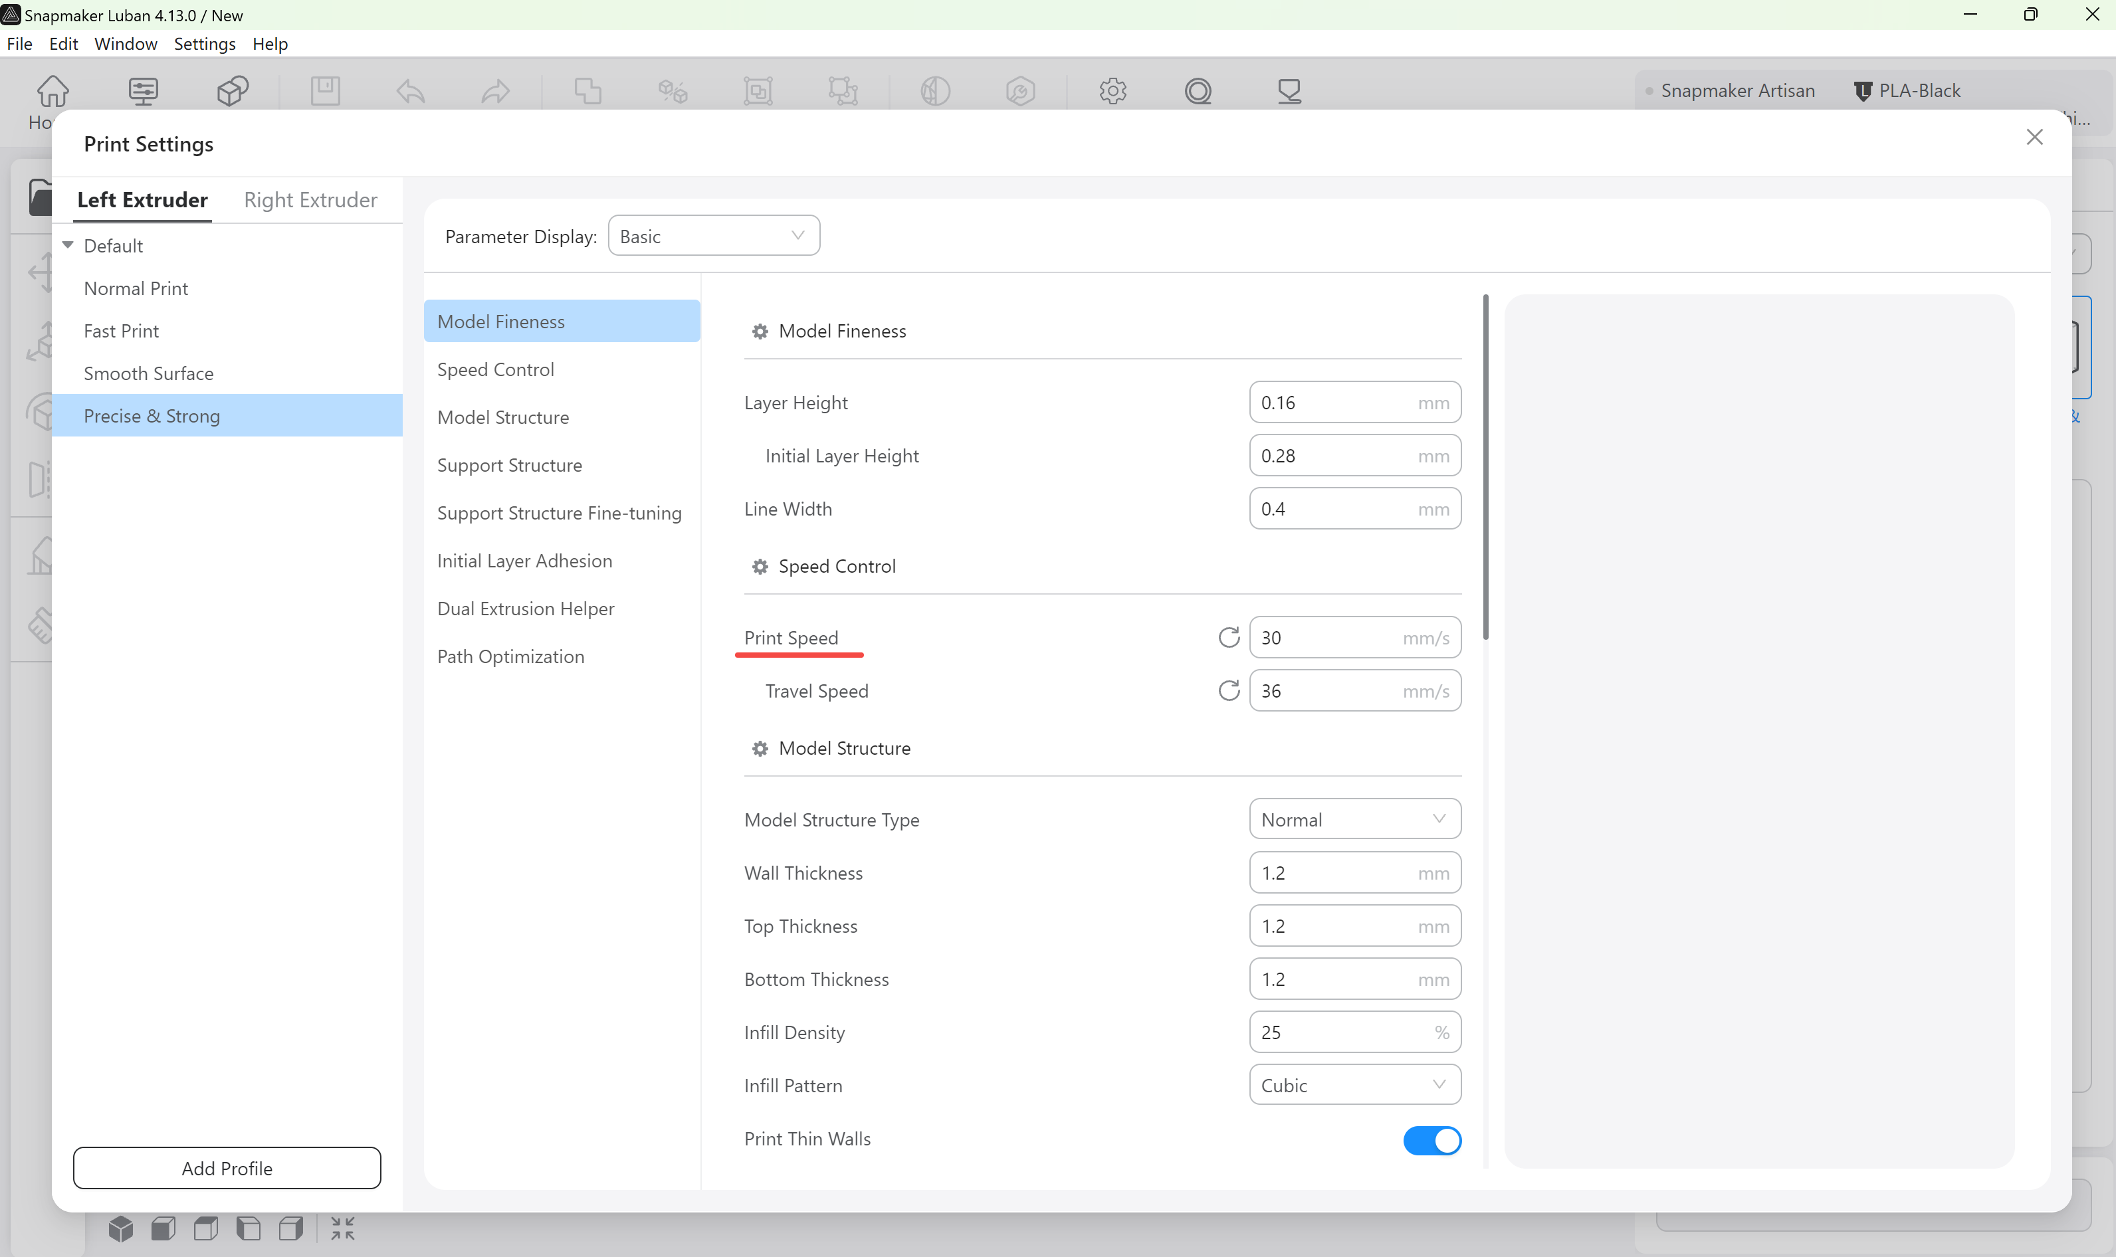Click the Mode split-circle icon
The width and height of the screenshot is (2116, 1257).
tap(935, 90)
